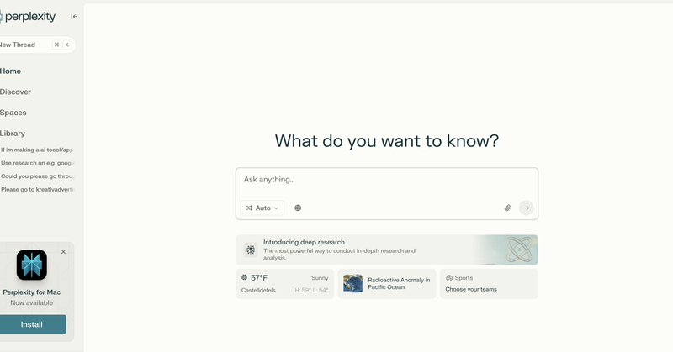Screen dimensions: 673x352
Task: Open Spaces in the sidebar
Action: 13,113
